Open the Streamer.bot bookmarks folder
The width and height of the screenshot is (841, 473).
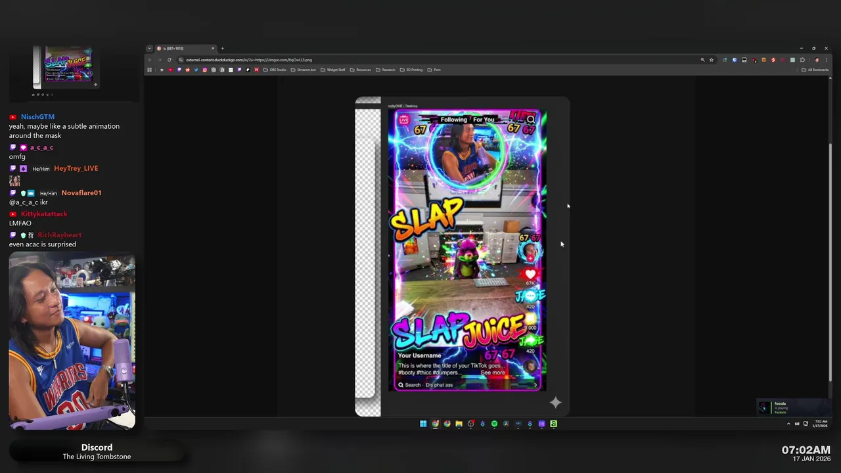(303, 70)
